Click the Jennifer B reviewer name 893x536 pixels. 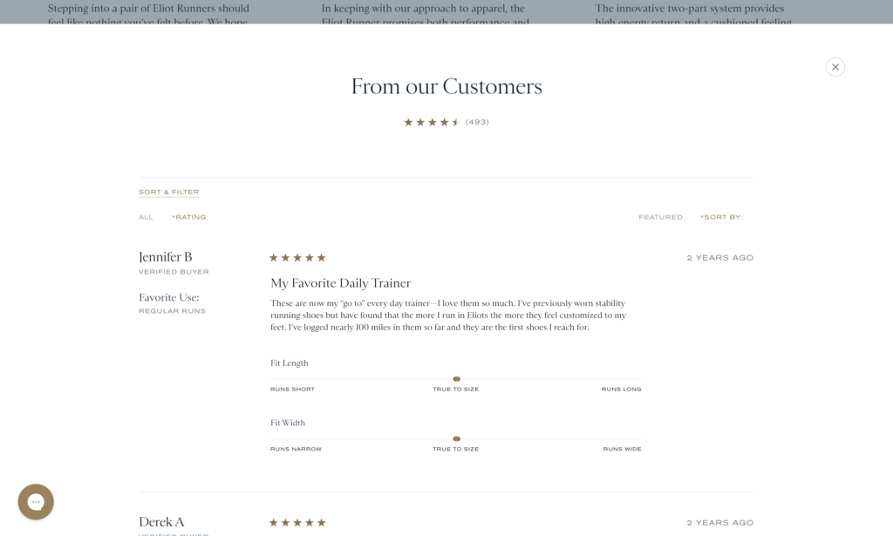(x=165, y=256)
